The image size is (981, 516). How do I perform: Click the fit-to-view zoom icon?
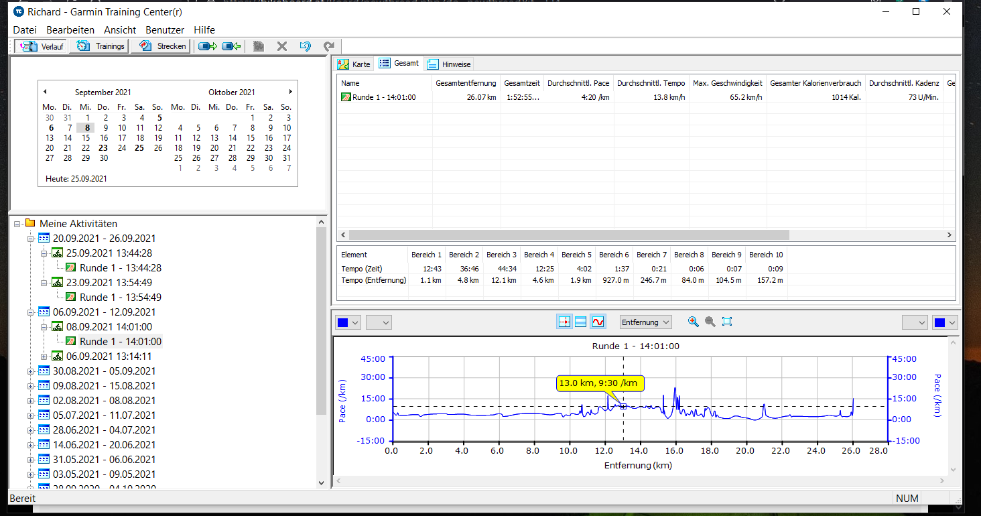(x=727, y=322)
